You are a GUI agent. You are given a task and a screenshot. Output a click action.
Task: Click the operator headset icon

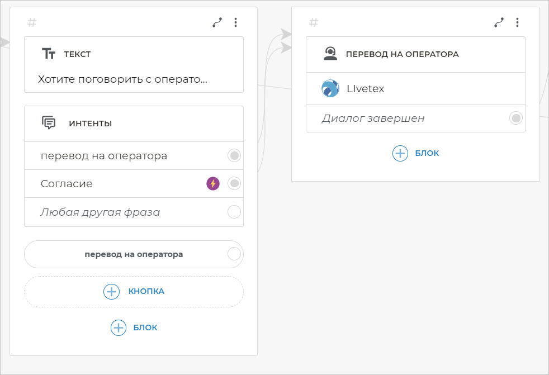click(330, 54)
